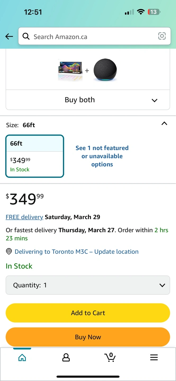
Task: Click Buy Now button
Action: click(88, 337)
